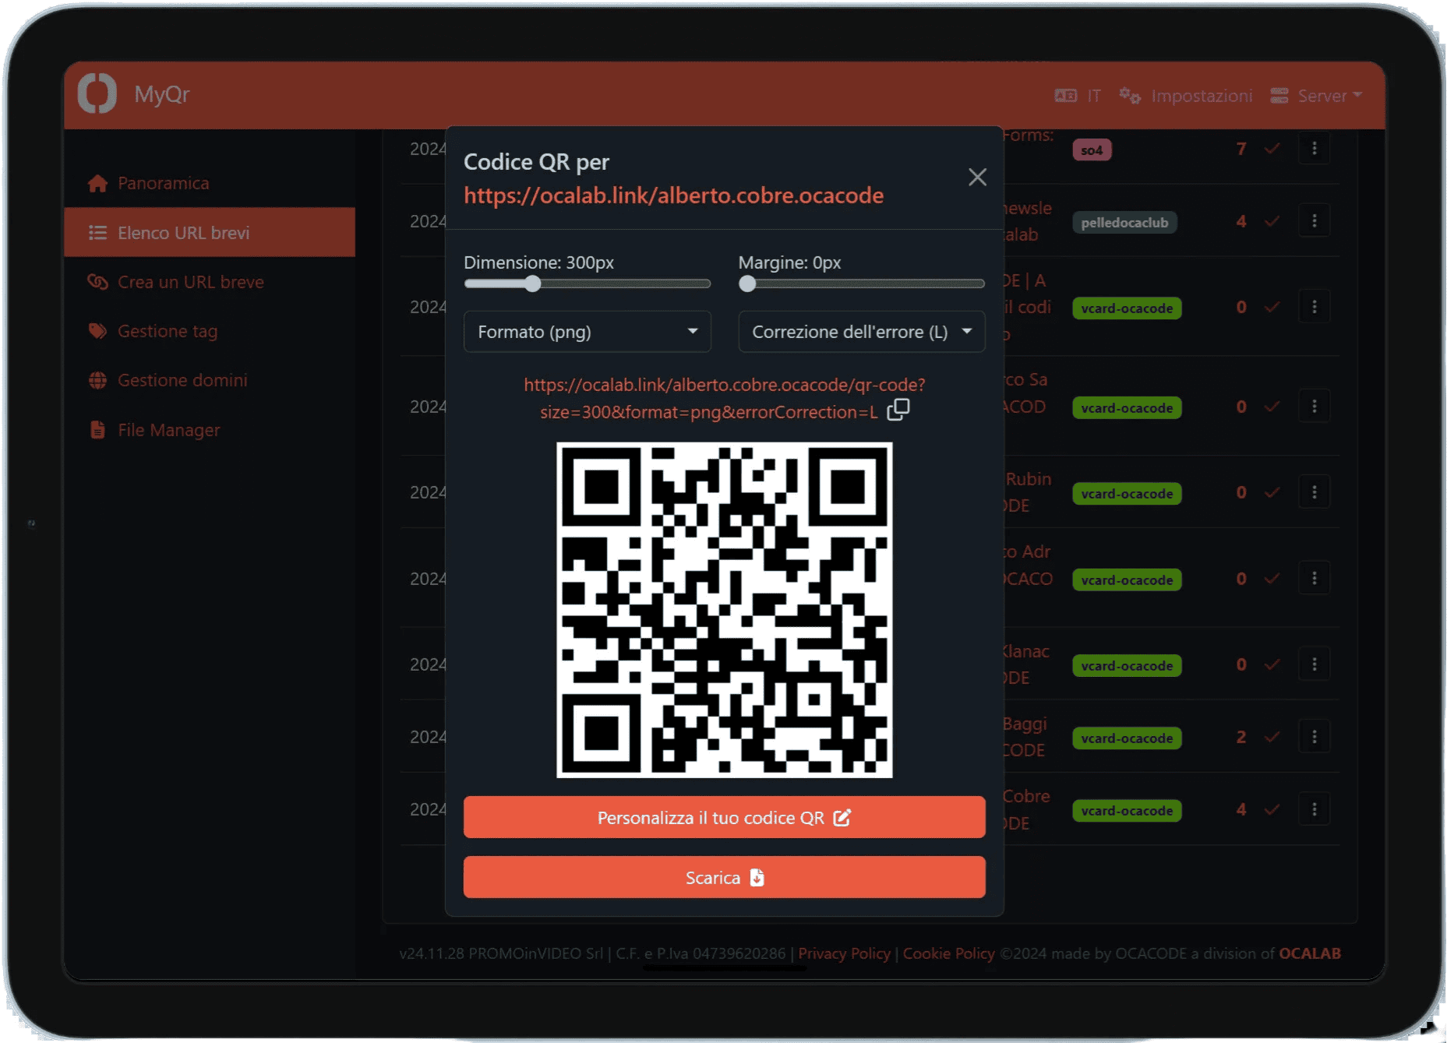Click visit count 4 in the Cobre row

(1241, 809)
